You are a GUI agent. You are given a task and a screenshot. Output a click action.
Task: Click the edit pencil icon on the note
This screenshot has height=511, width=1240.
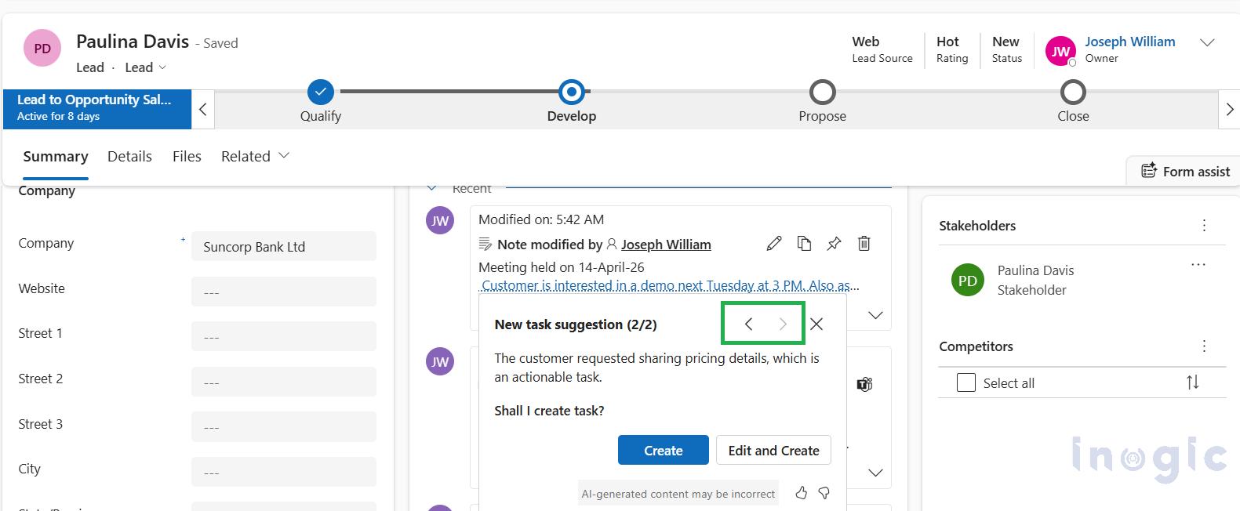pyautogui.click(x=774, y=244)
